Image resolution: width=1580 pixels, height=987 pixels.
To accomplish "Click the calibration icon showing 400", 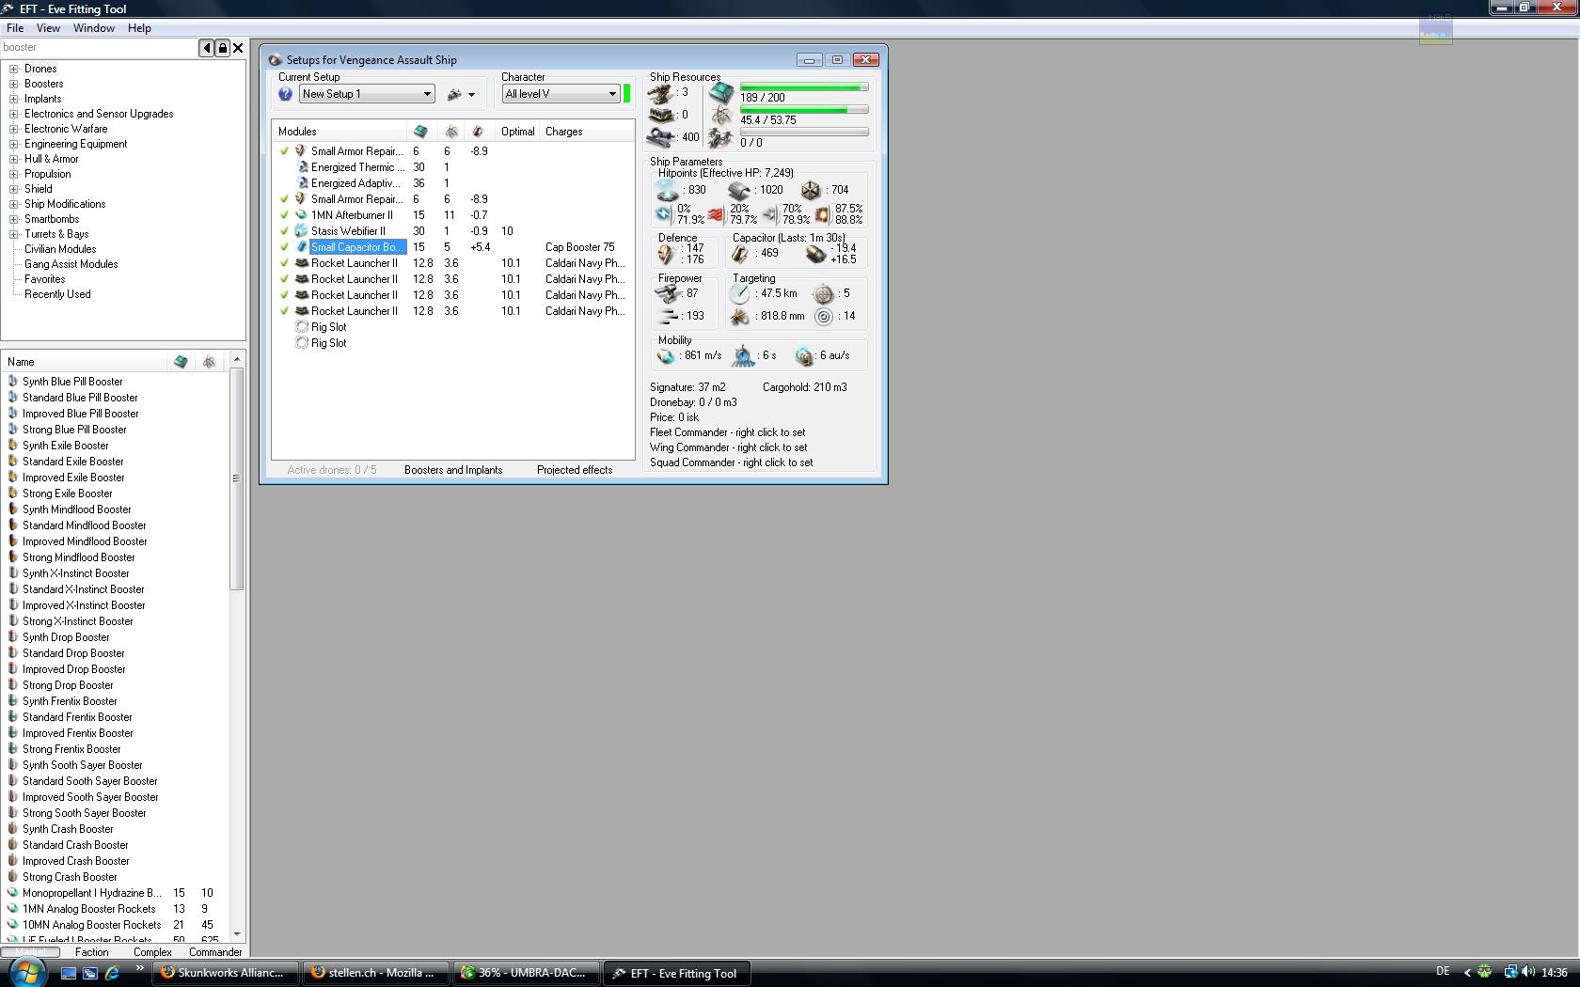I will point(660,137).
